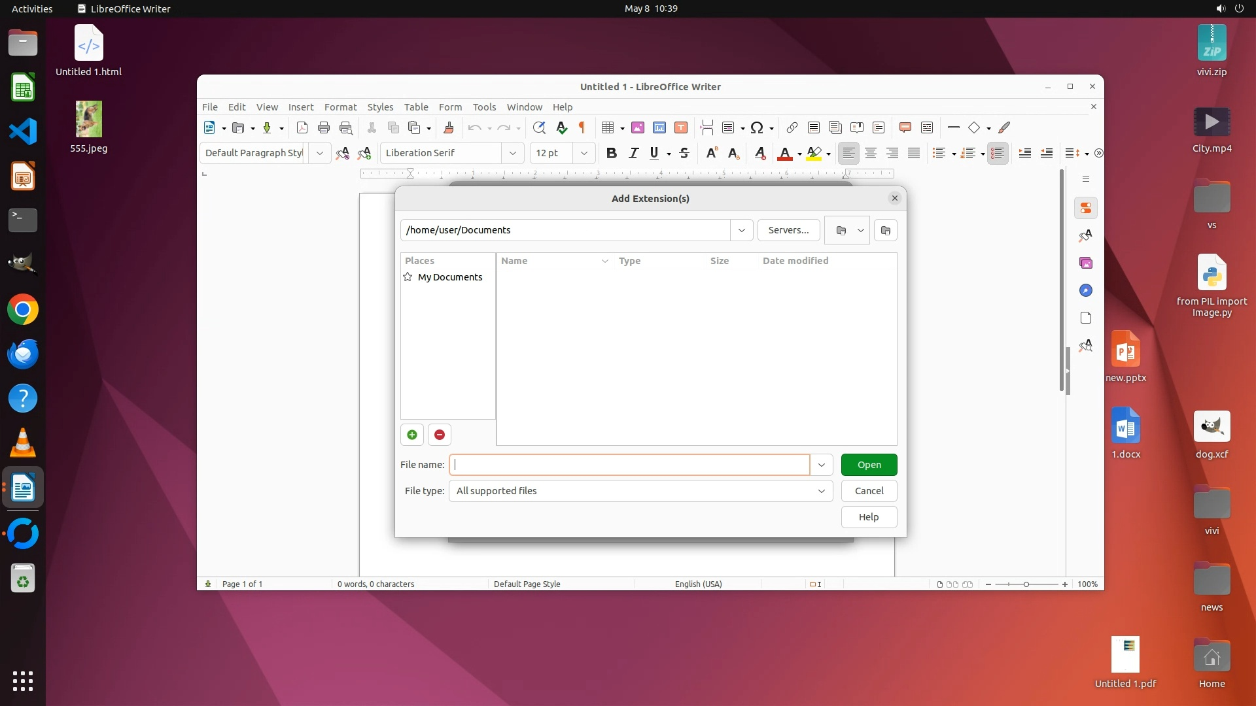The width and height of the screenshot is (1256, 706).
Task: Click the Cancel button in dialog
Action: point(869,491)
